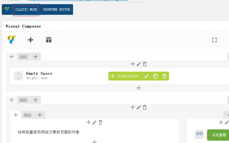The width and height of the screenshot is (229, 143).
Task: Grab the first row's move handle
Action: (x=12, y=57)
